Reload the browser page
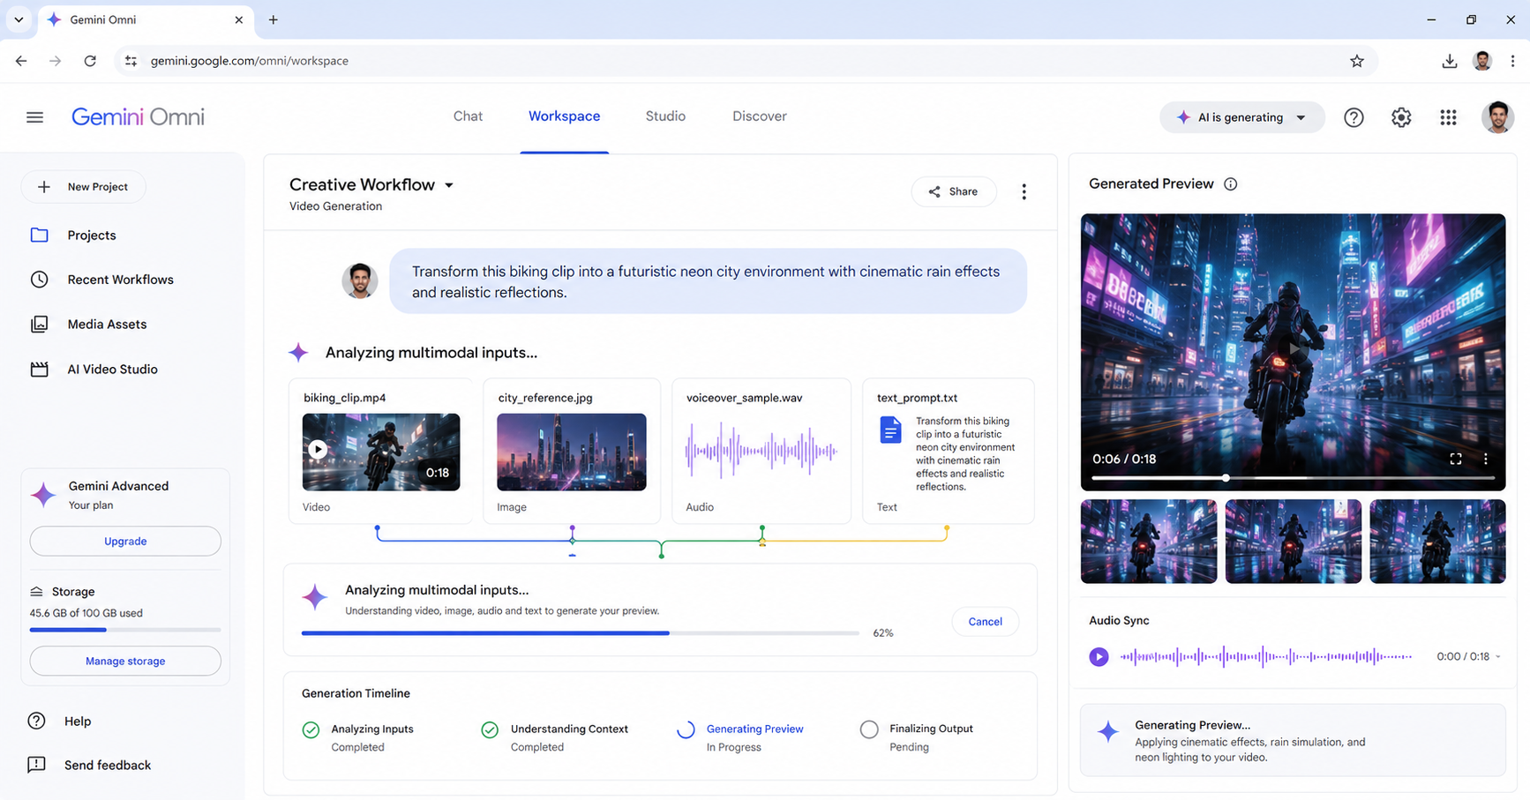This screenshot has height=800, width=1530. pos(90,61)
